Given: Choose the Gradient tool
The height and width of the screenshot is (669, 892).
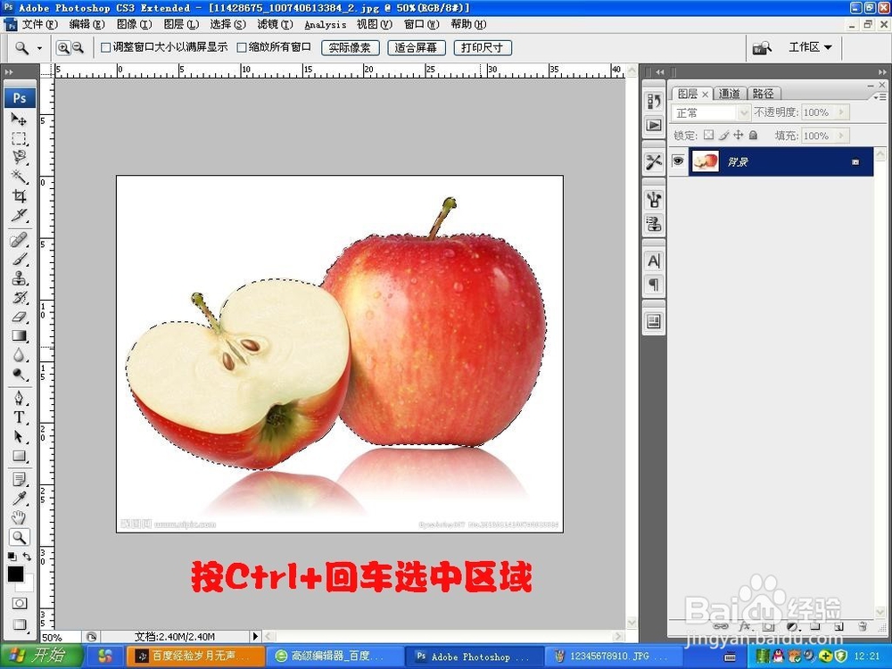Looking at the screenshot, I should (20, 336).
